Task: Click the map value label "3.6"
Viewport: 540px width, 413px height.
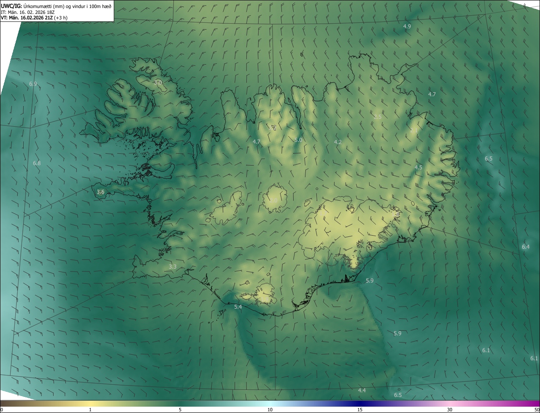Action: pos(100,192)
